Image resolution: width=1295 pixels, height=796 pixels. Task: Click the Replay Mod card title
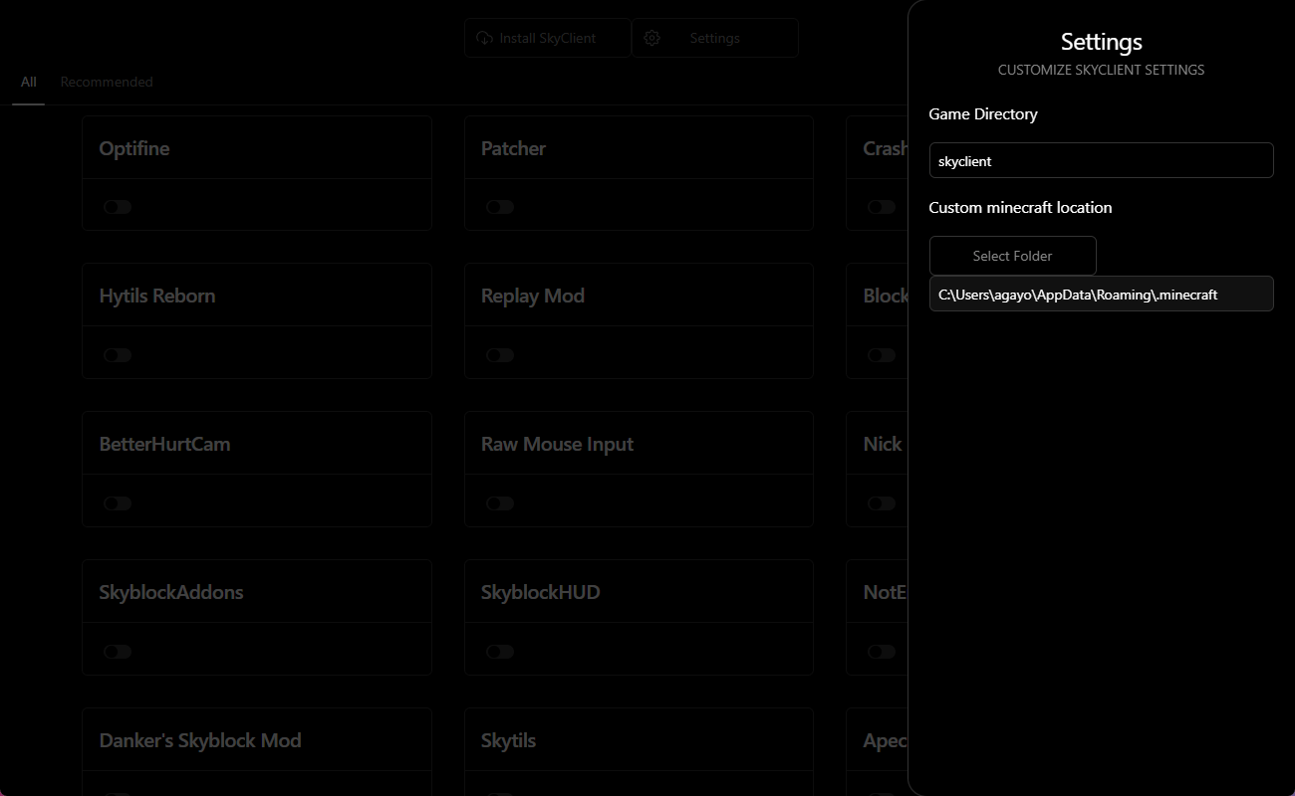point(533,296)
